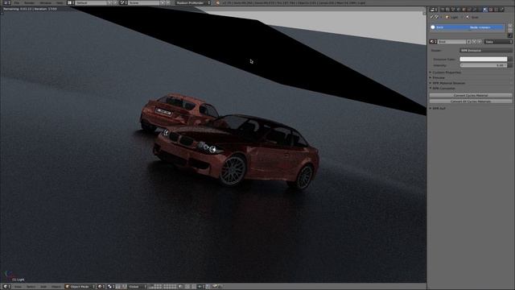
Task: Open the Help menu
Action: (60, 2)
